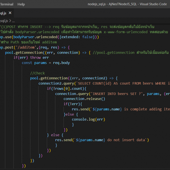Viewport: 170px width, 170px height.
Task: Open the Help menu
Action: [x=21, y=4]
